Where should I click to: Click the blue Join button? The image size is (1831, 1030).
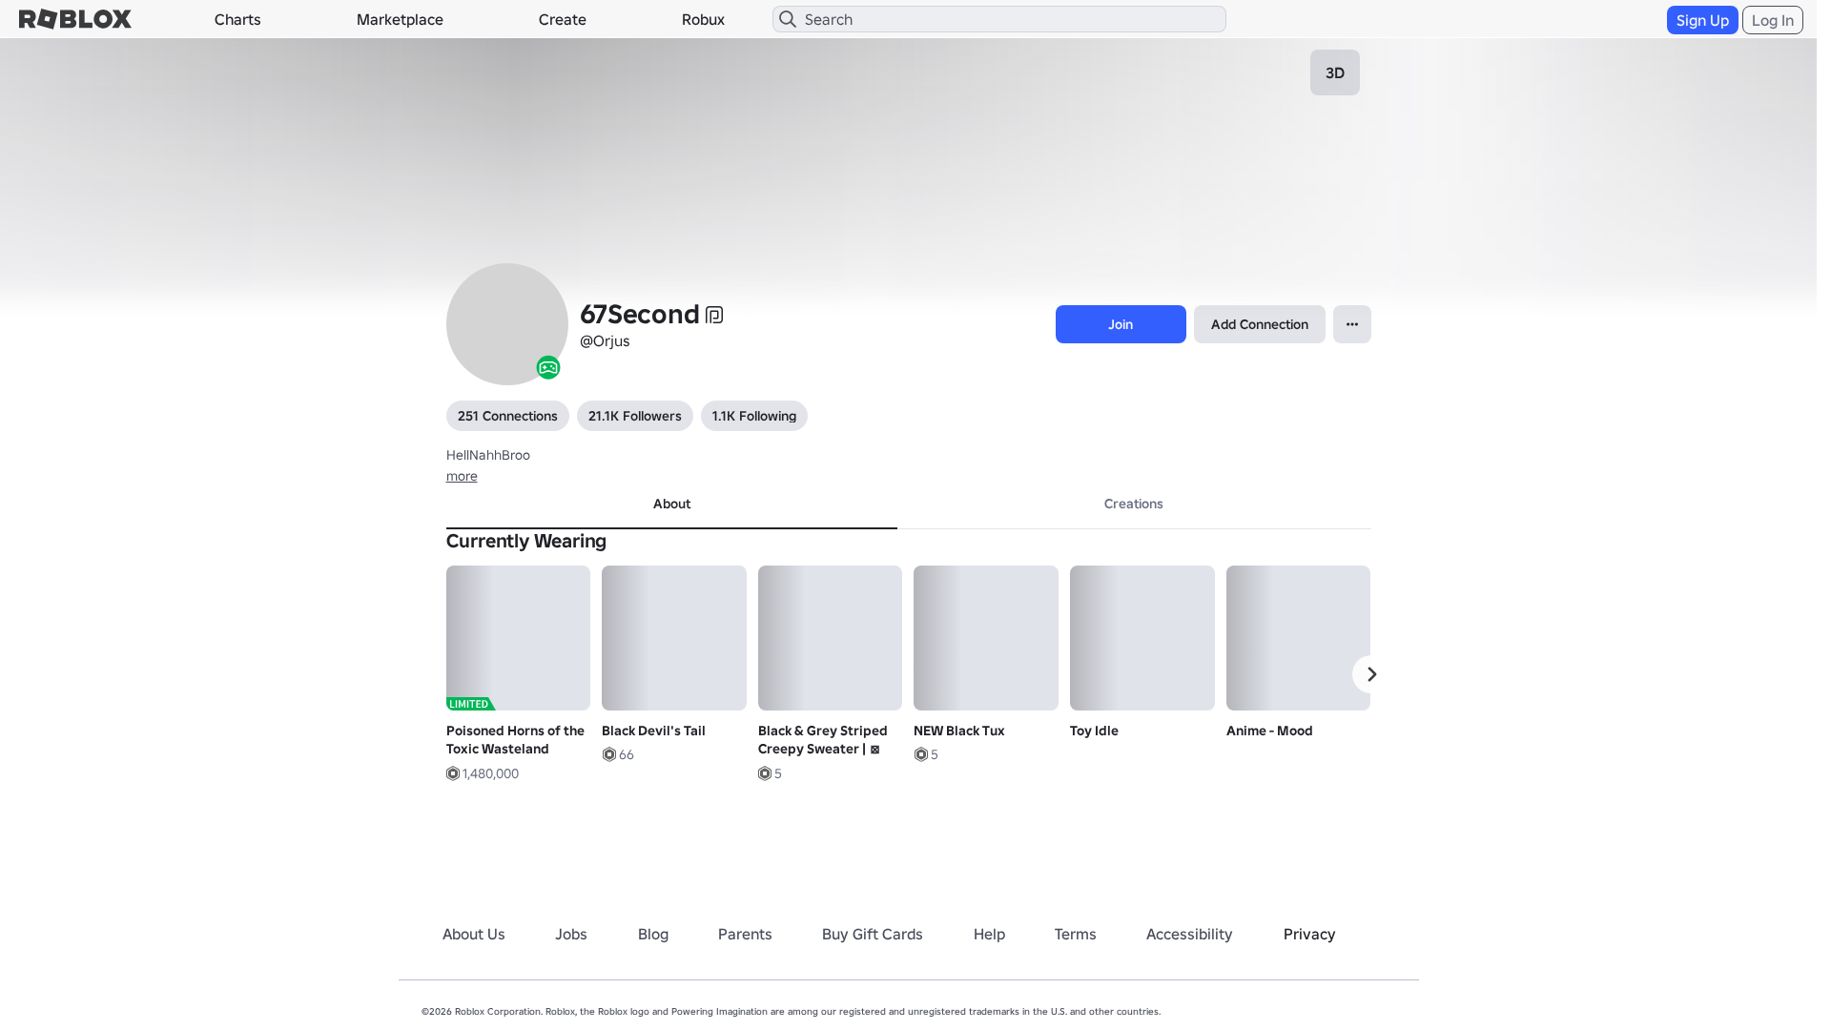(1121, 324)
